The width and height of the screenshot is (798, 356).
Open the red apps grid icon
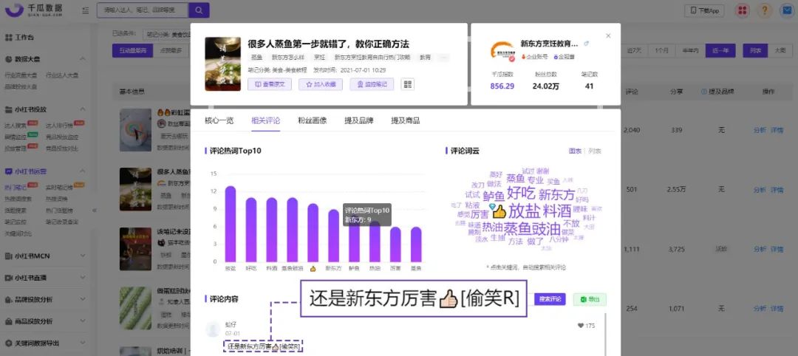click(x=743, y=10)
